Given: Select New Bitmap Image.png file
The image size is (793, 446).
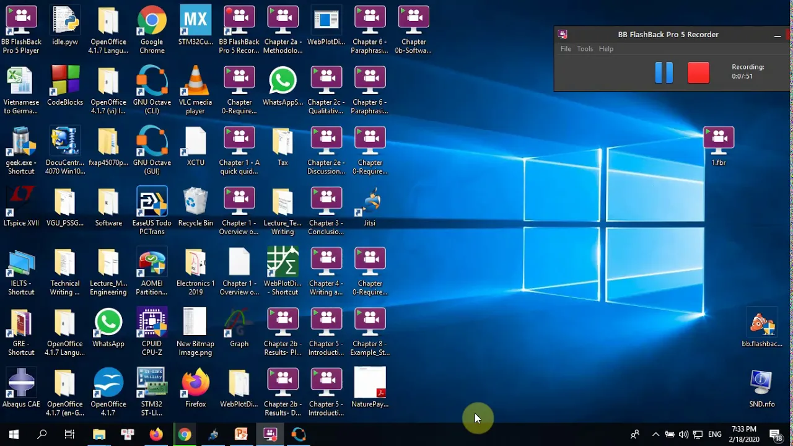Looking at the screenshot, I should (x=195, y=332).
